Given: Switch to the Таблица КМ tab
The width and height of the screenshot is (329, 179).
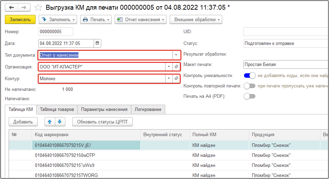Looking at the screenshot, I should tap(21, 109).
